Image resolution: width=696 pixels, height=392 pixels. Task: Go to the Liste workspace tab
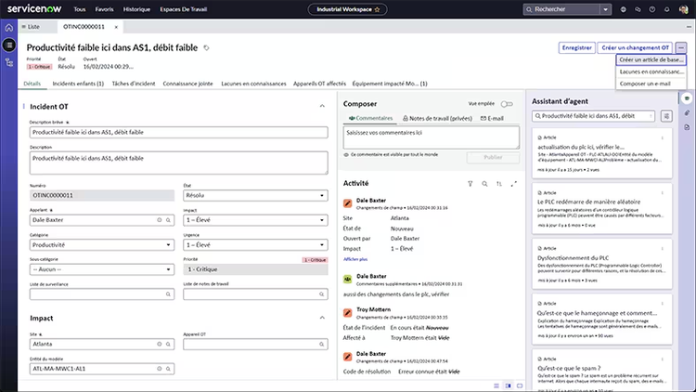[x=31, y=27]
